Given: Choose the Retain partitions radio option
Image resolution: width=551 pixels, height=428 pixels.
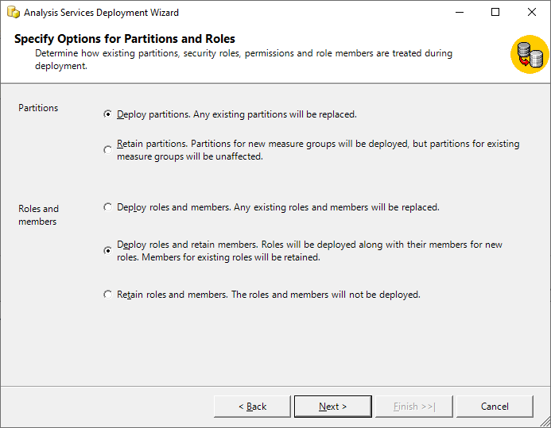Looking at the screenshot, I should [108, 150].
